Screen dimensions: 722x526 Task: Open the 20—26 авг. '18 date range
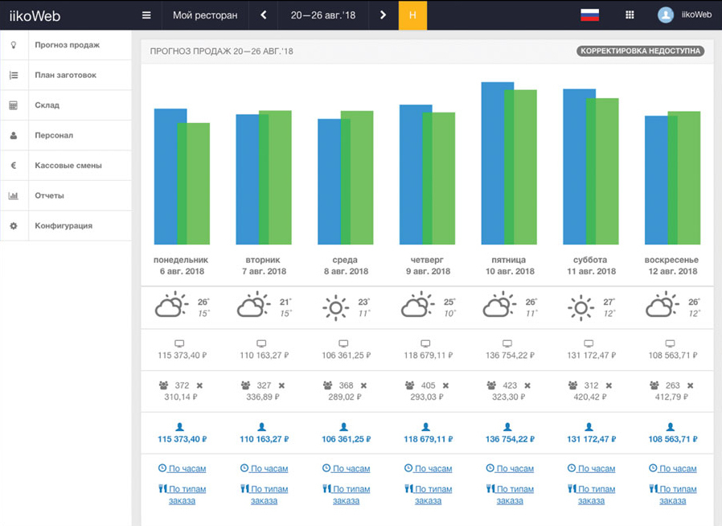(x=323, y=15)
